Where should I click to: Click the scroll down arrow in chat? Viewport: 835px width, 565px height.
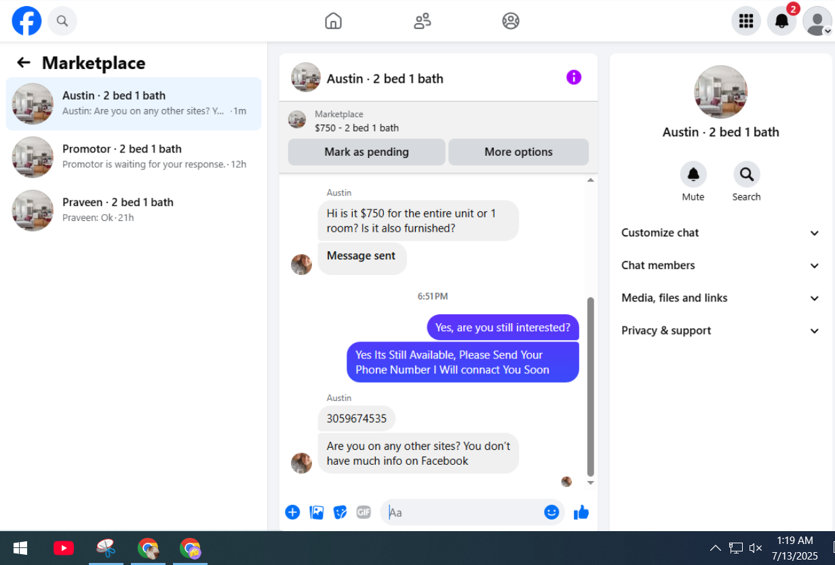[x=590, y=483]
